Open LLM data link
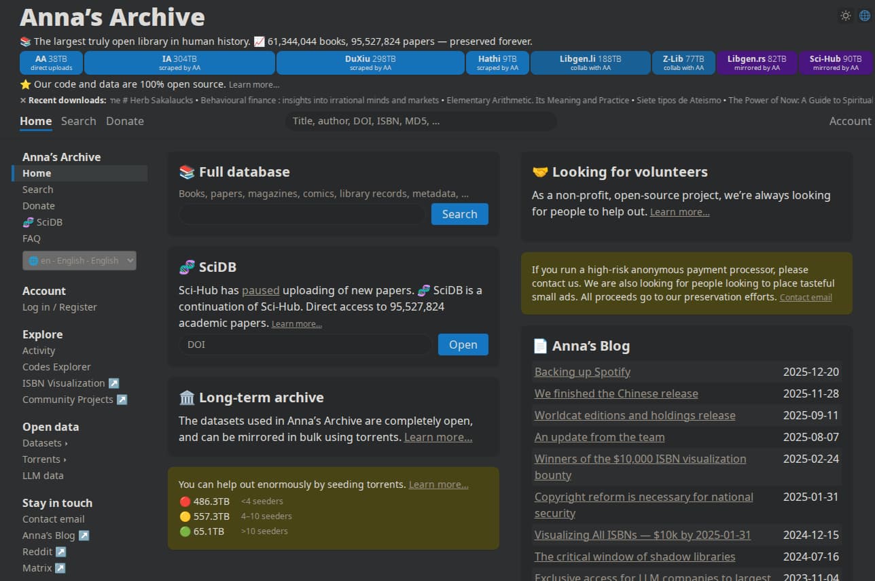 click(x=43, y=476)
